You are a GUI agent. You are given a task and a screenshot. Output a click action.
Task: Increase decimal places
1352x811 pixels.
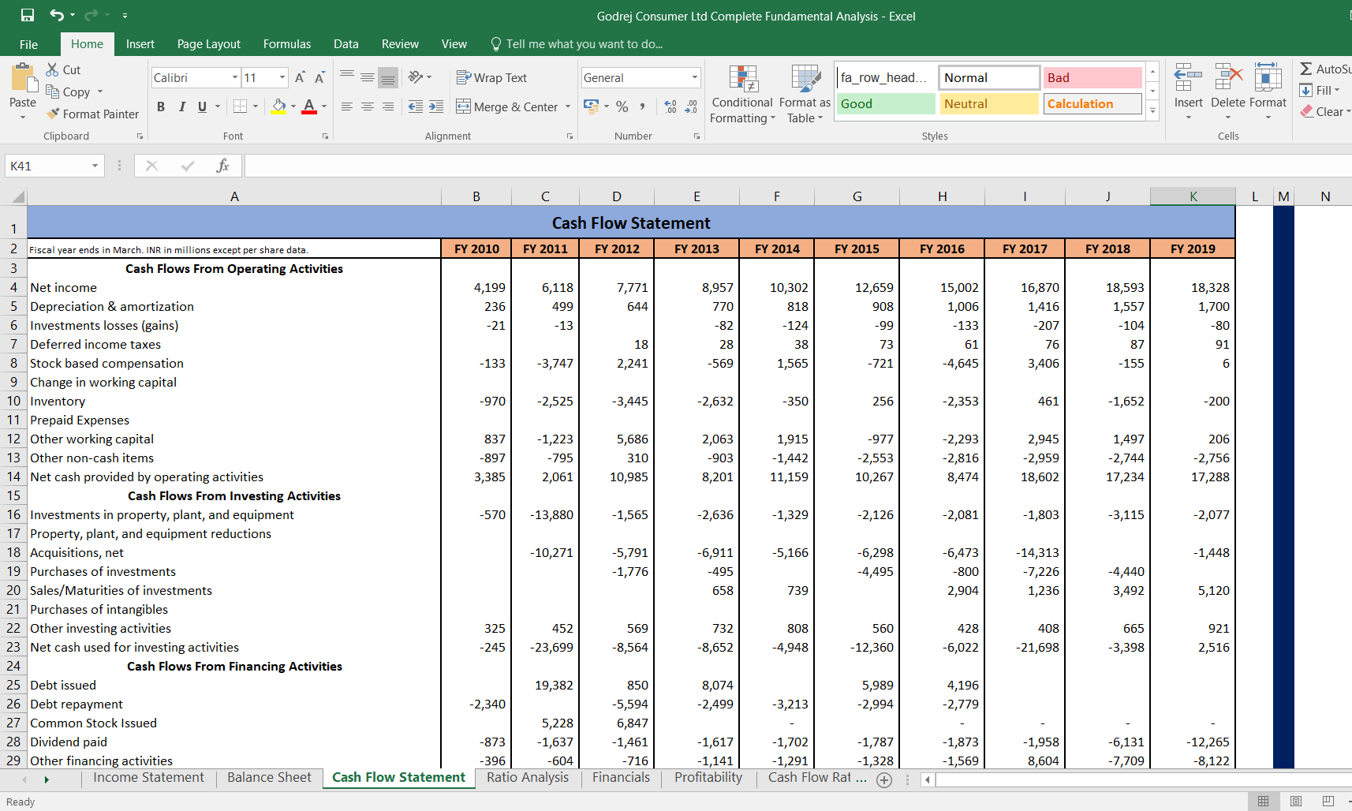(670, 106)
